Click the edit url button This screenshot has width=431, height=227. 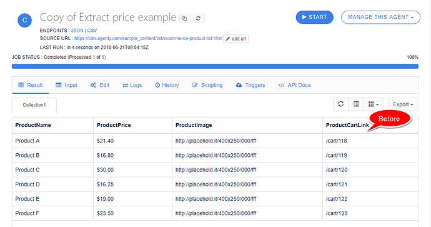pos(236,39)
